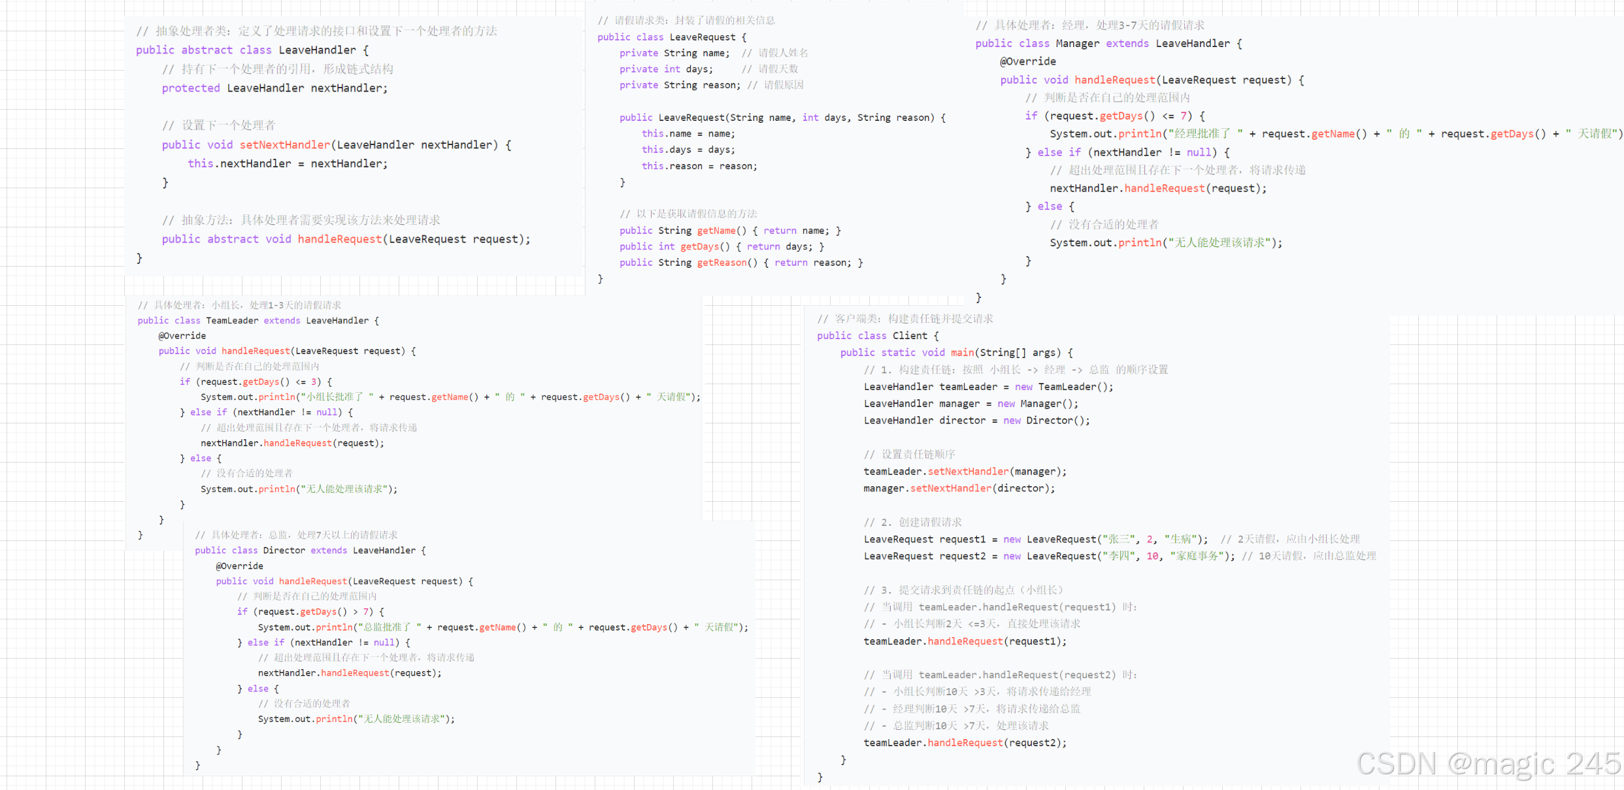1624x790 pixels.
Task: Click the 'public class Director extends LeaveHandler' line
Action: pos(310,551)
